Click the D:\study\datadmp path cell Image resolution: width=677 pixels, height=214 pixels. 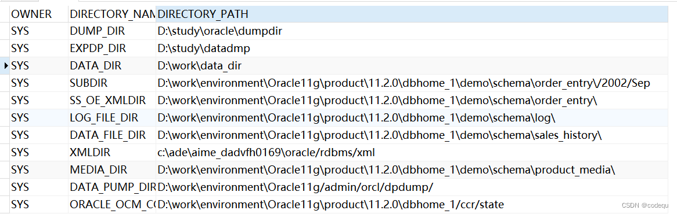pyautogui.click(x=412, y=49)
